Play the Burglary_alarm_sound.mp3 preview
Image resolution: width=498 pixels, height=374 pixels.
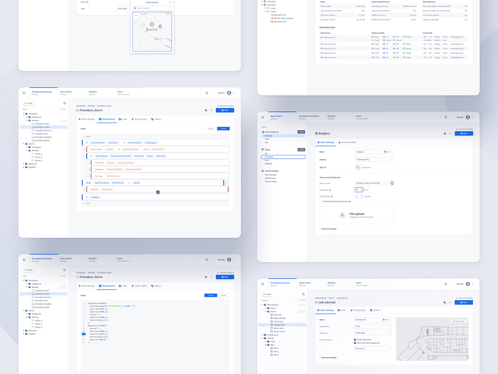pyautogui.click(x=392, y=183)
